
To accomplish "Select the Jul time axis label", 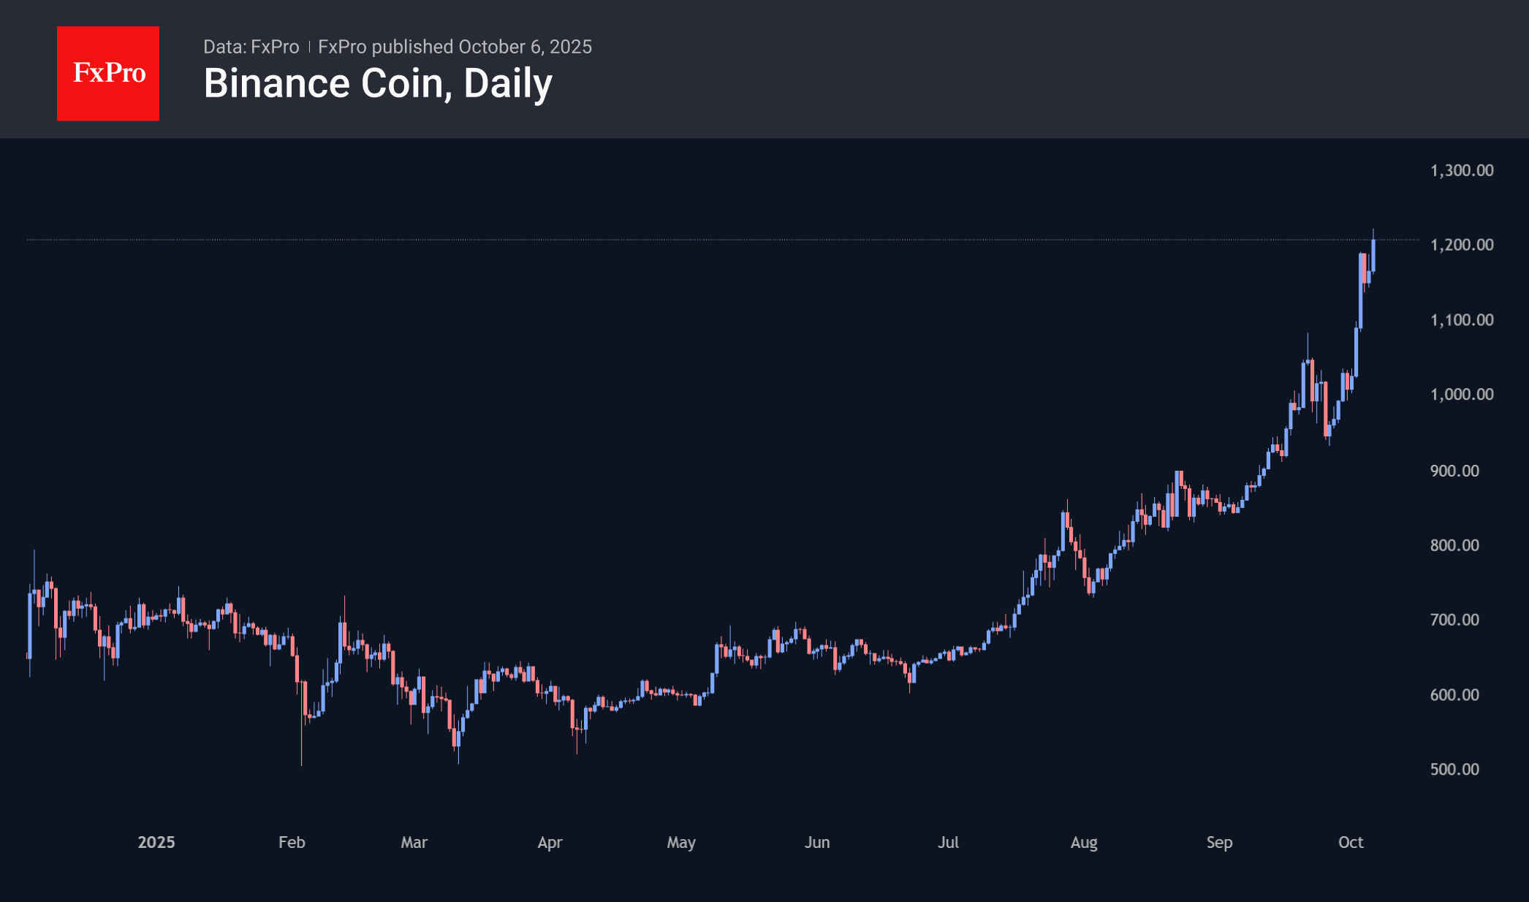I will (x=948, y=842).
